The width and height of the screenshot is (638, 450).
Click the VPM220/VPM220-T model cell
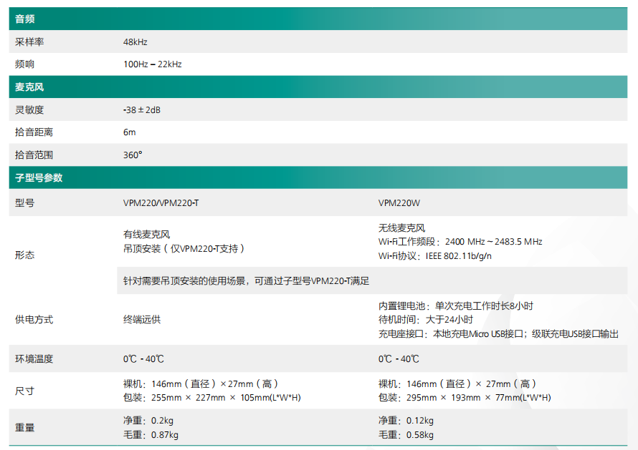(x=161, y=202)
